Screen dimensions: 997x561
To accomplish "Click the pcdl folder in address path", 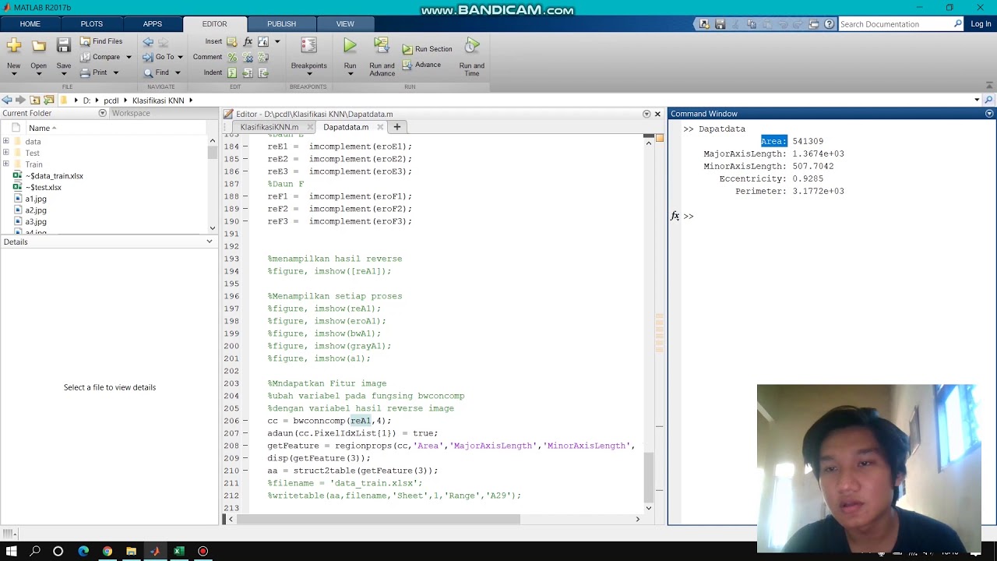I will pyautogui.click(x=111, y=101).
